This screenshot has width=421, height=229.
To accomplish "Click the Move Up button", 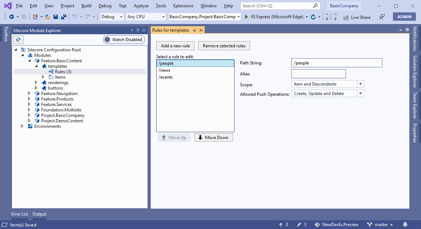I will (174, 138).
